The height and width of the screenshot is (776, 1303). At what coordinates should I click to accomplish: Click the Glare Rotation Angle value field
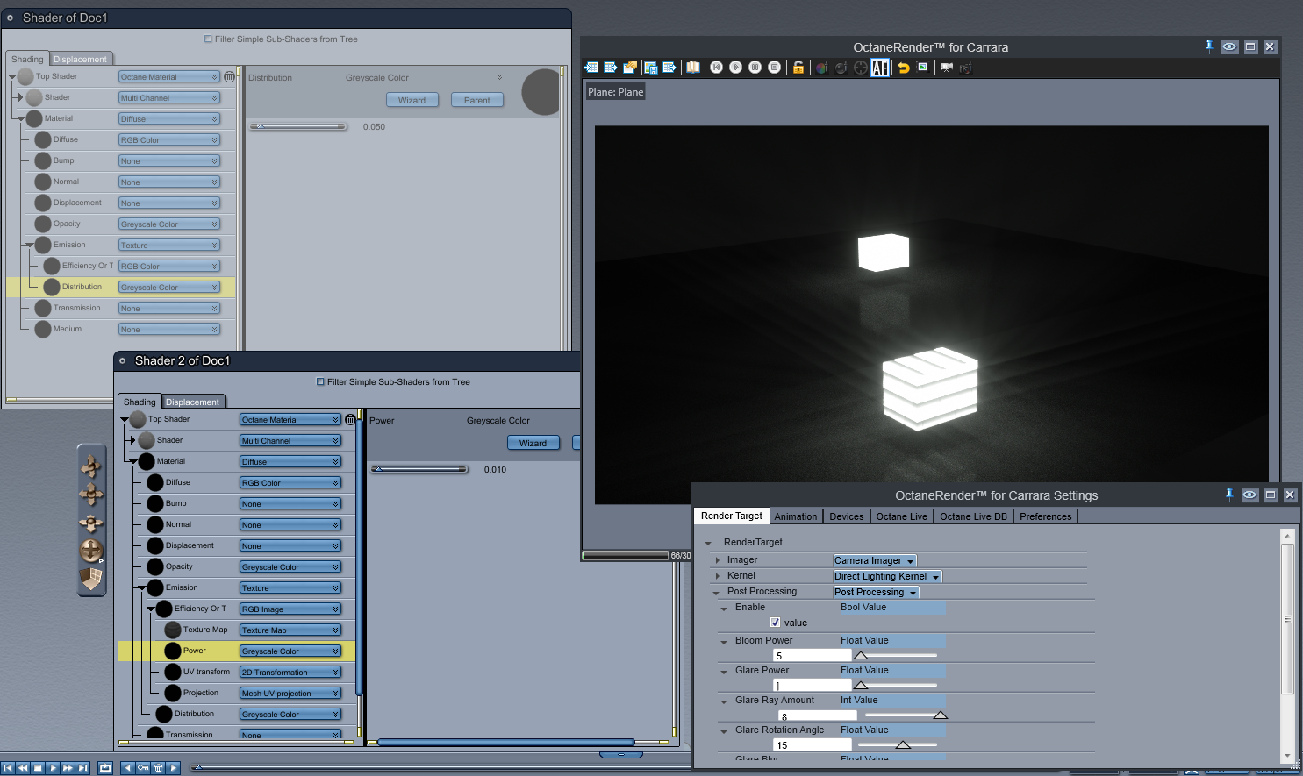pyautogui.click(x=812, y=744)
